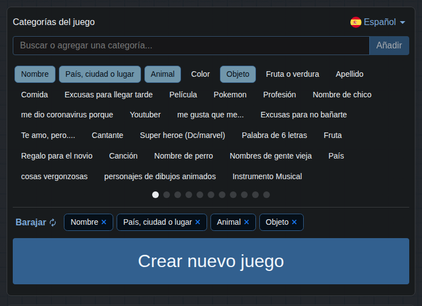Select the Apellido category

click(x=350, y=74)
